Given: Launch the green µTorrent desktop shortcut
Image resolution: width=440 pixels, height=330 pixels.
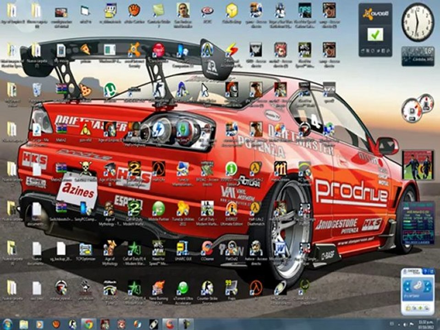Looking at the screenshot, I should tap(110, 90).
